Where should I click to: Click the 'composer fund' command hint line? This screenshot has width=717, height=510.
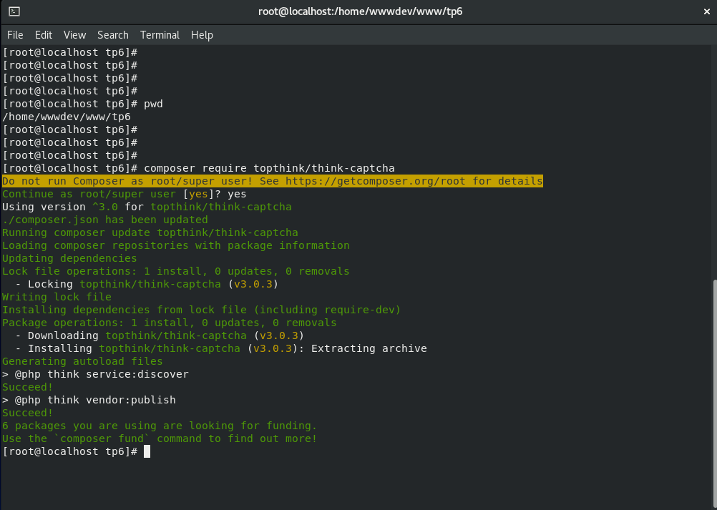tap(160, 438)
